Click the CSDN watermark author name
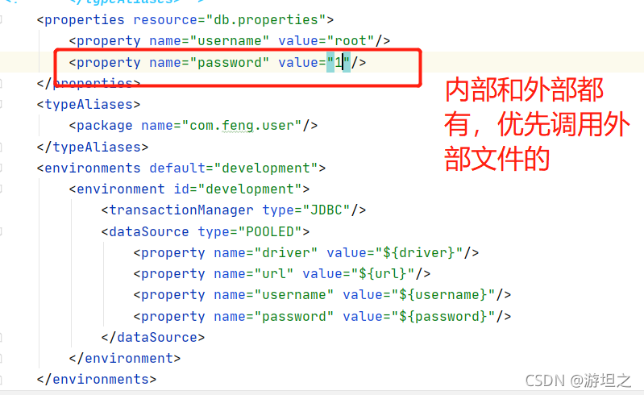Viewport: 644px width, 395px height. pos(608,380)
